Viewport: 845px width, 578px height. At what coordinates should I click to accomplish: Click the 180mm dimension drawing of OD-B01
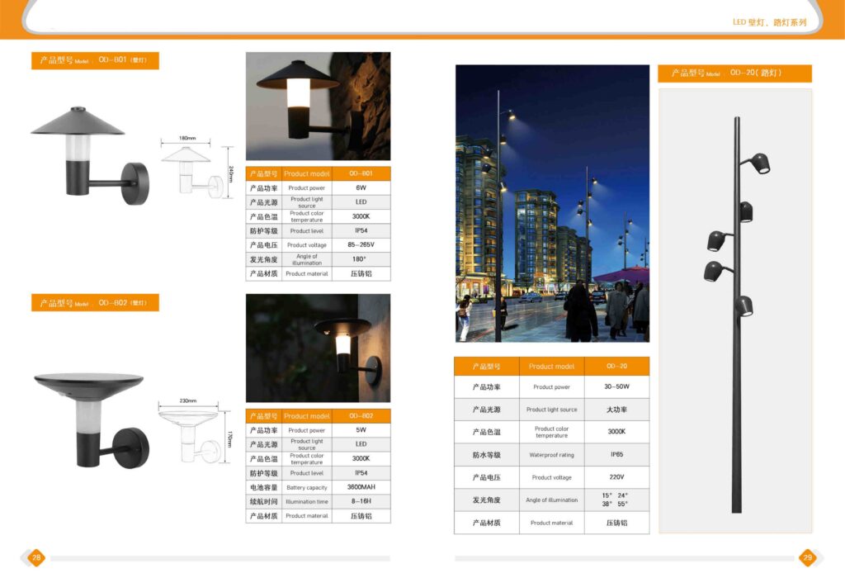pos(193,169)
